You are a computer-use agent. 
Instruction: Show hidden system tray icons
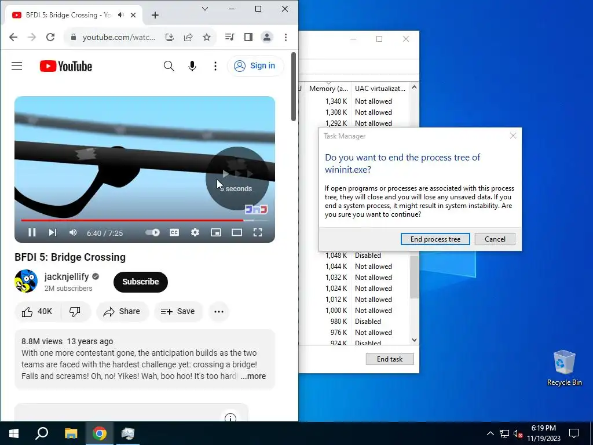(490, 433)
